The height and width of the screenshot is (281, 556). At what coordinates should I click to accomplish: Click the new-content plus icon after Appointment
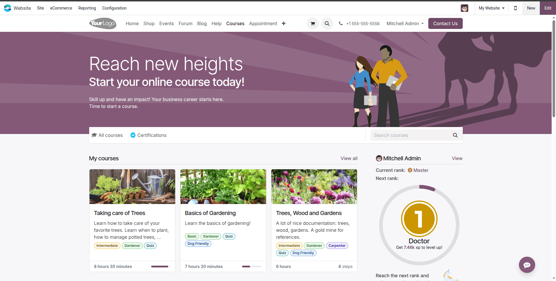point(284,23)
